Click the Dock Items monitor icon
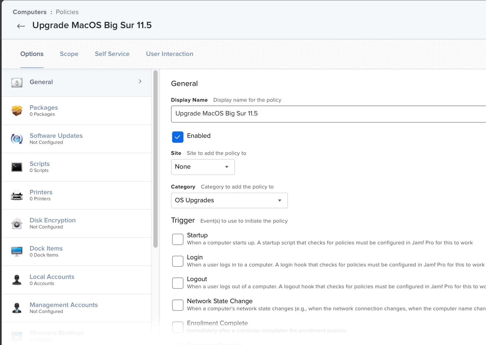Screen dimensions: 486x345 [x=17, y=252]
